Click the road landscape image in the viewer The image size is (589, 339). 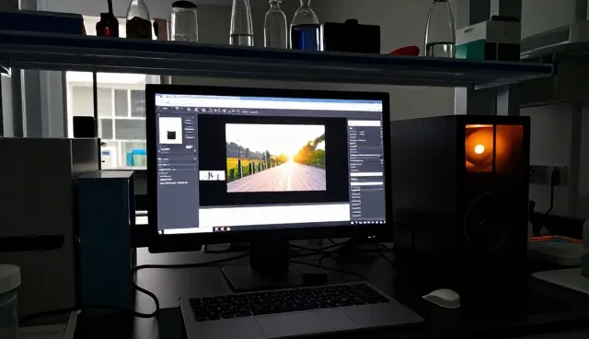coord(276,158)
